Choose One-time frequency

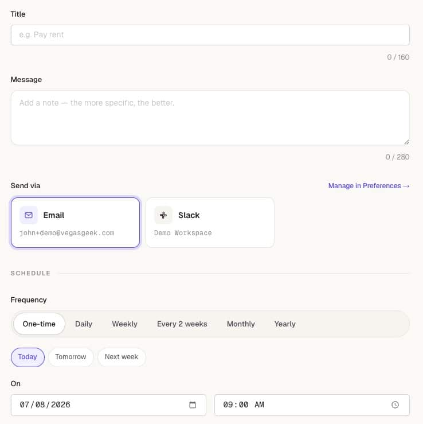(39, 324)
